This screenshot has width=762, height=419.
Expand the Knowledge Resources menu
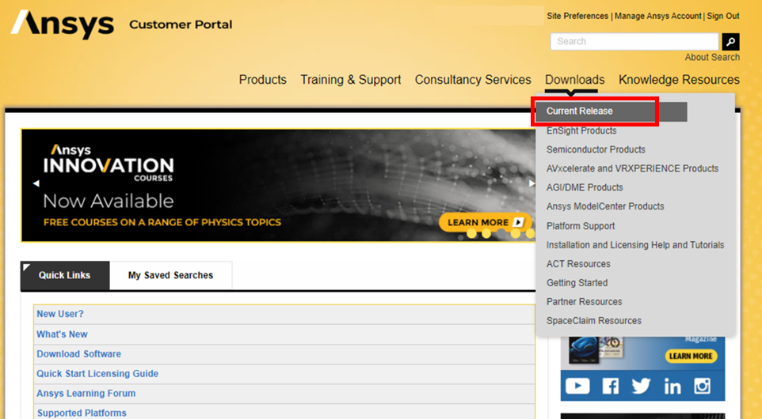click(679, 80)
